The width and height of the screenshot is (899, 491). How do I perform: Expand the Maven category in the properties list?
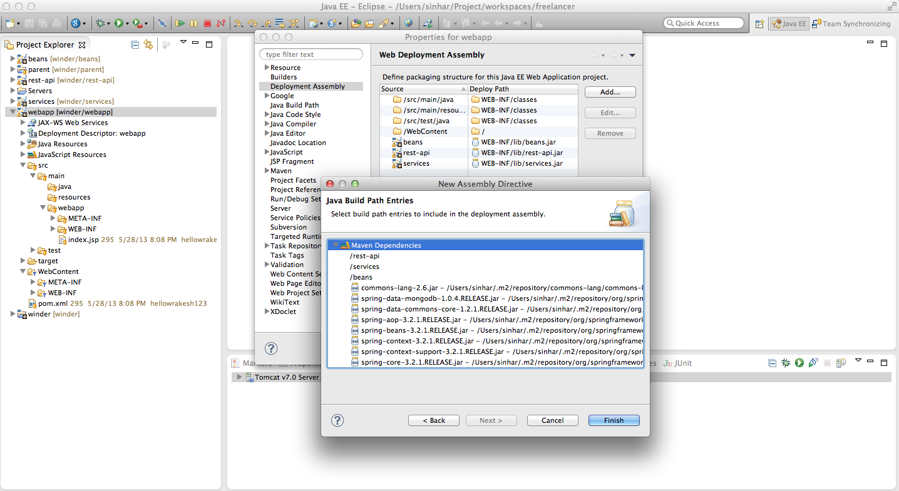click(x=267, y=171)
